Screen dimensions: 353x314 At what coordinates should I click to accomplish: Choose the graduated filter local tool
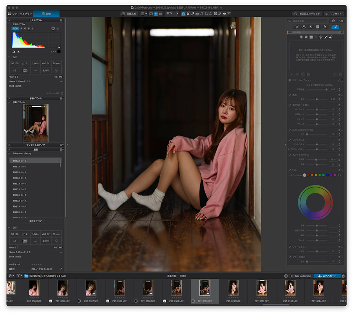pos(311,37)
